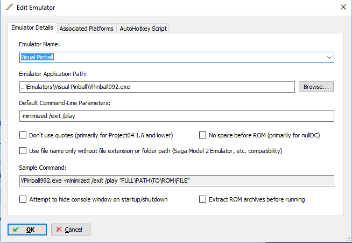
Task: Click the dialog resize grip corner
Action: click(x=348, y=239)
